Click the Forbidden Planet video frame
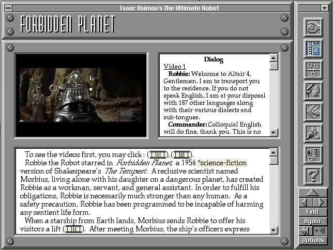This screenshot has width=333, height=250. [x=82, y=95]
